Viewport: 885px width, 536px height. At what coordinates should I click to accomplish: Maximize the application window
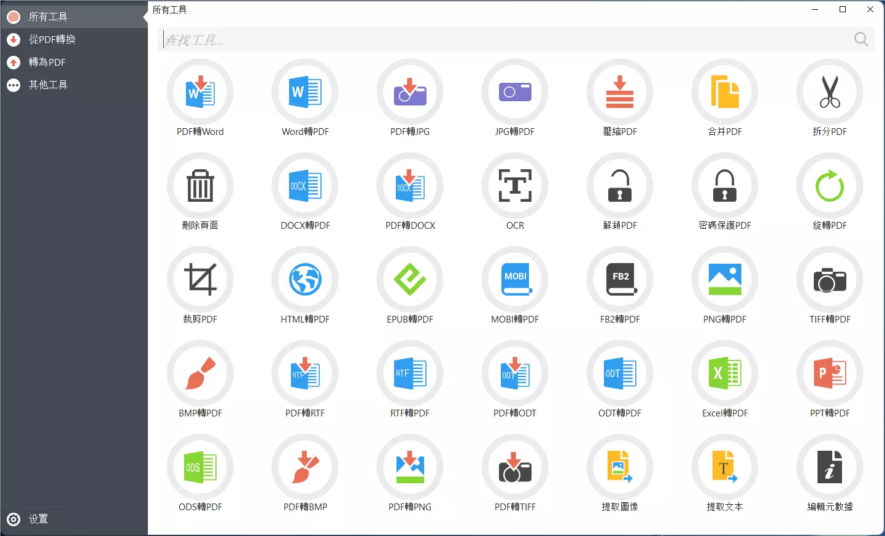[843, 9]
